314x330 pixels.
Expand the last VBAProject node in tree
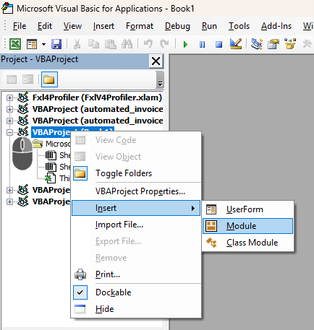point(9,201)
